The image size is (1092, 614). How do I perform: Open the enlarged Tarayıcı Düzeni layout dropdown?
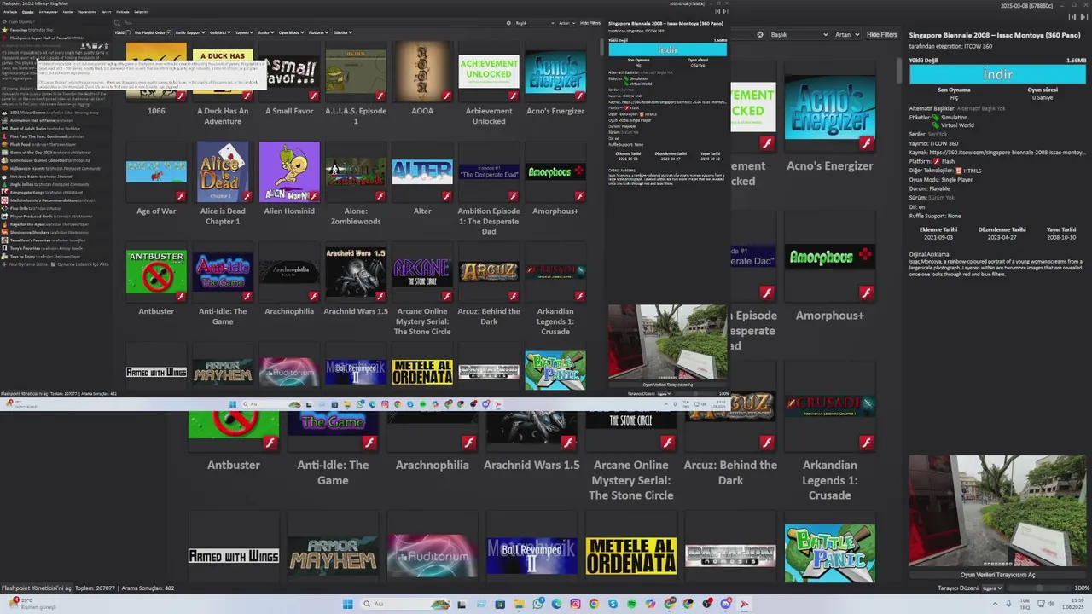tap(992, 588)
